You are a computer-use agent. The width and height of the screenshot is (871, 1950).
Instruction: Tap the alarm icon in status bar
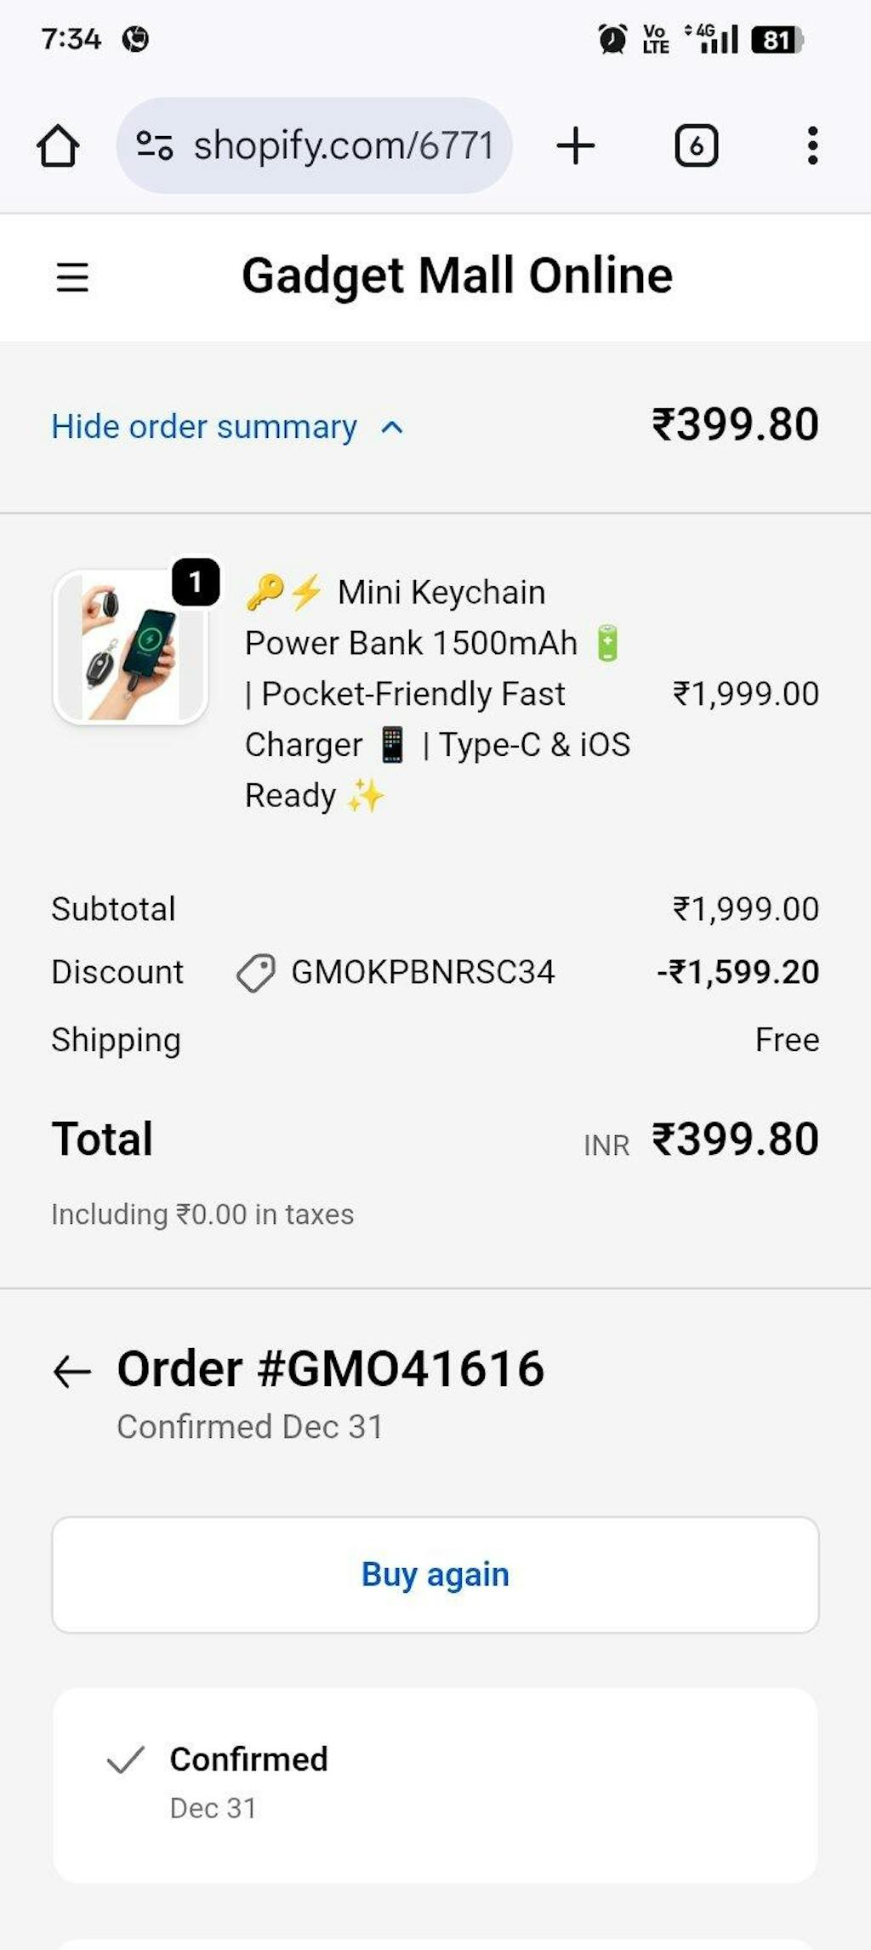point(612,39)
